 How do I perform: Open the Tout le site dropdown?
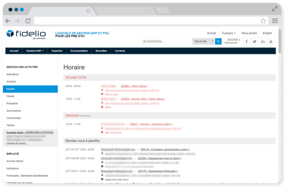point(204,41)
